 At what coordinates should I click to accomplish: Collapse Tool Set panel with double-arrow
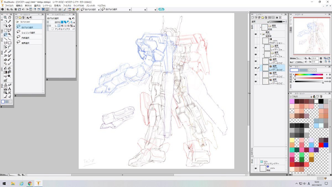click(x=43, y=14)
